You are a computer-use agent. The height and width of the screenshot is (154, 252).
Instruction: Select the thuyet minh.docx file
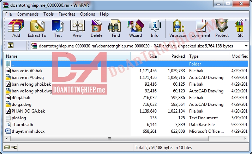[26, 131]
